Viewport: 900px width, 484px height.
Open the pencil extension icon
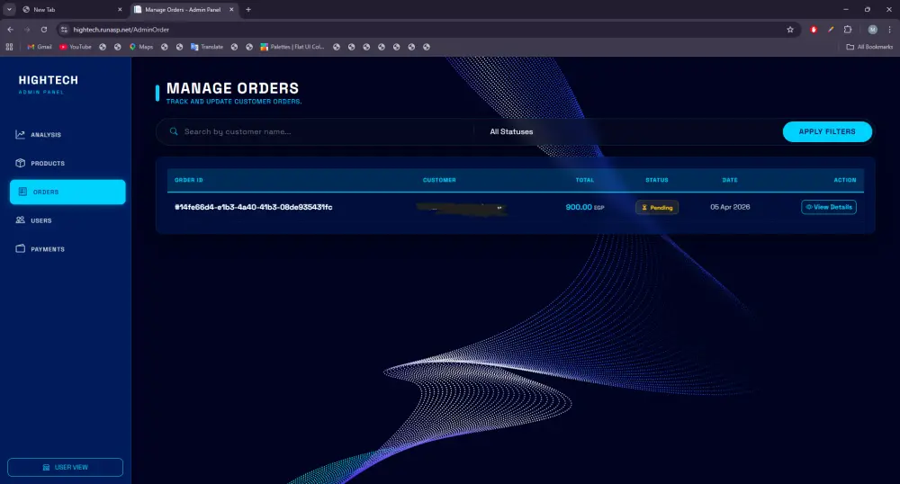[x=831, y=30]
